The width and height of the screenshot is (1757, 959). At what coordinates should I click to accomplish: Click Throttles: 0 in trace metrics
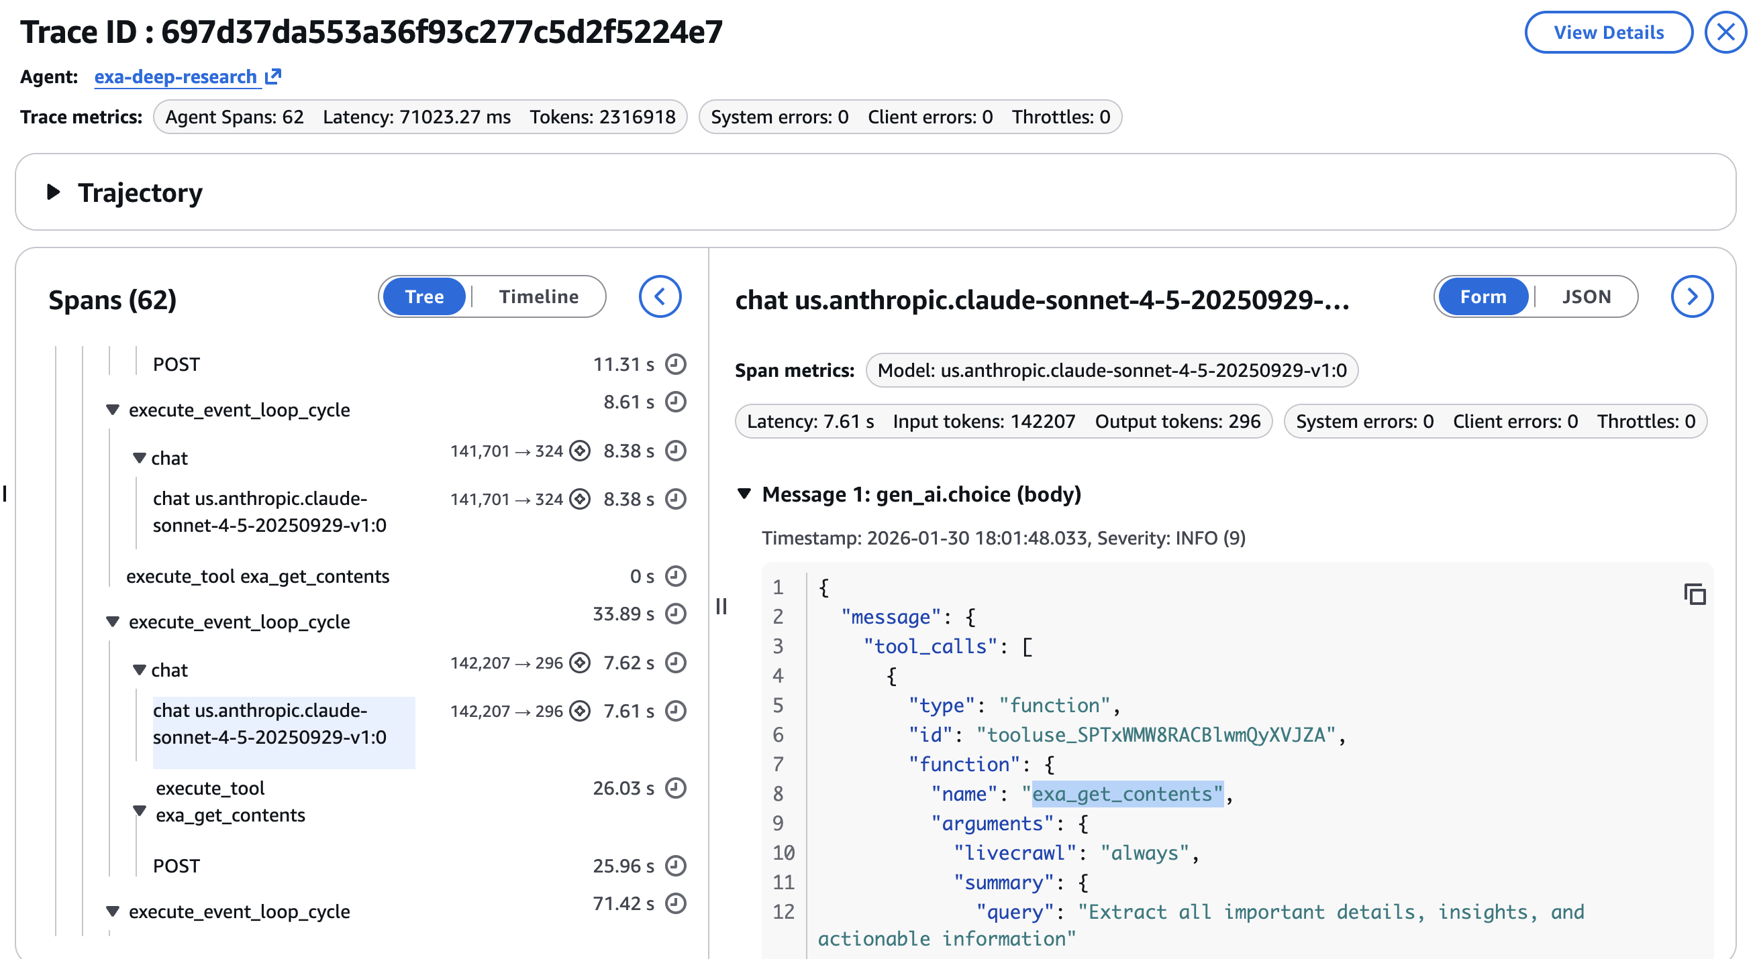1060,117
